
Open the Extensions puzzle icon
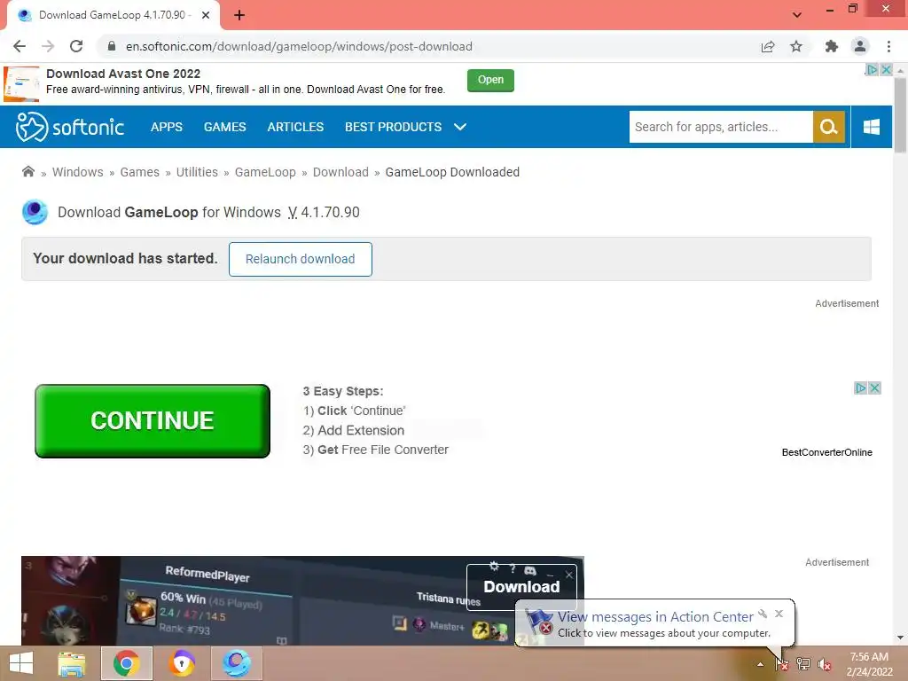[x=832, y=46]
